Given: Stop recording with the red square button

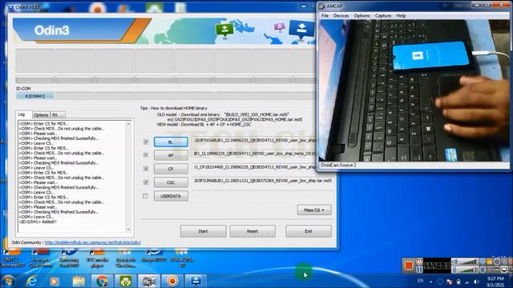Looking at the screenshot, I should pyautogui.click(x=409, y=266).
